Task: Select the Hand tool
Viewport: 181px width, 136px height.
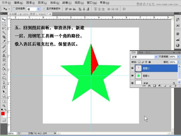Action: 4,101
